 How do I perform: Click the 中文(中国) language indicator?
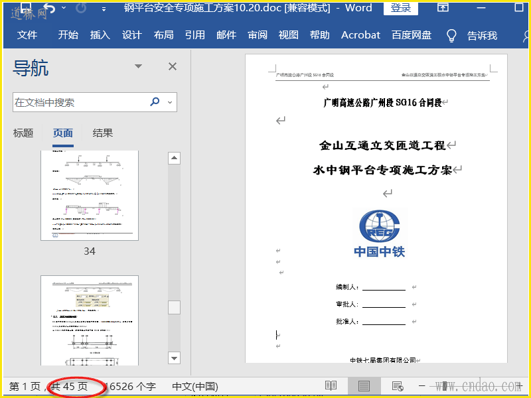195,386
